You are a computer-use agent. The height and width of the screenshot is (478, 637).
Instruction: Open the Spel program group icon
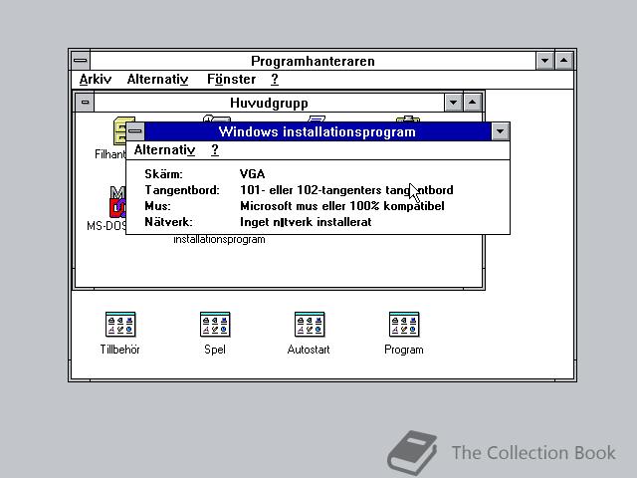[215, 325]
